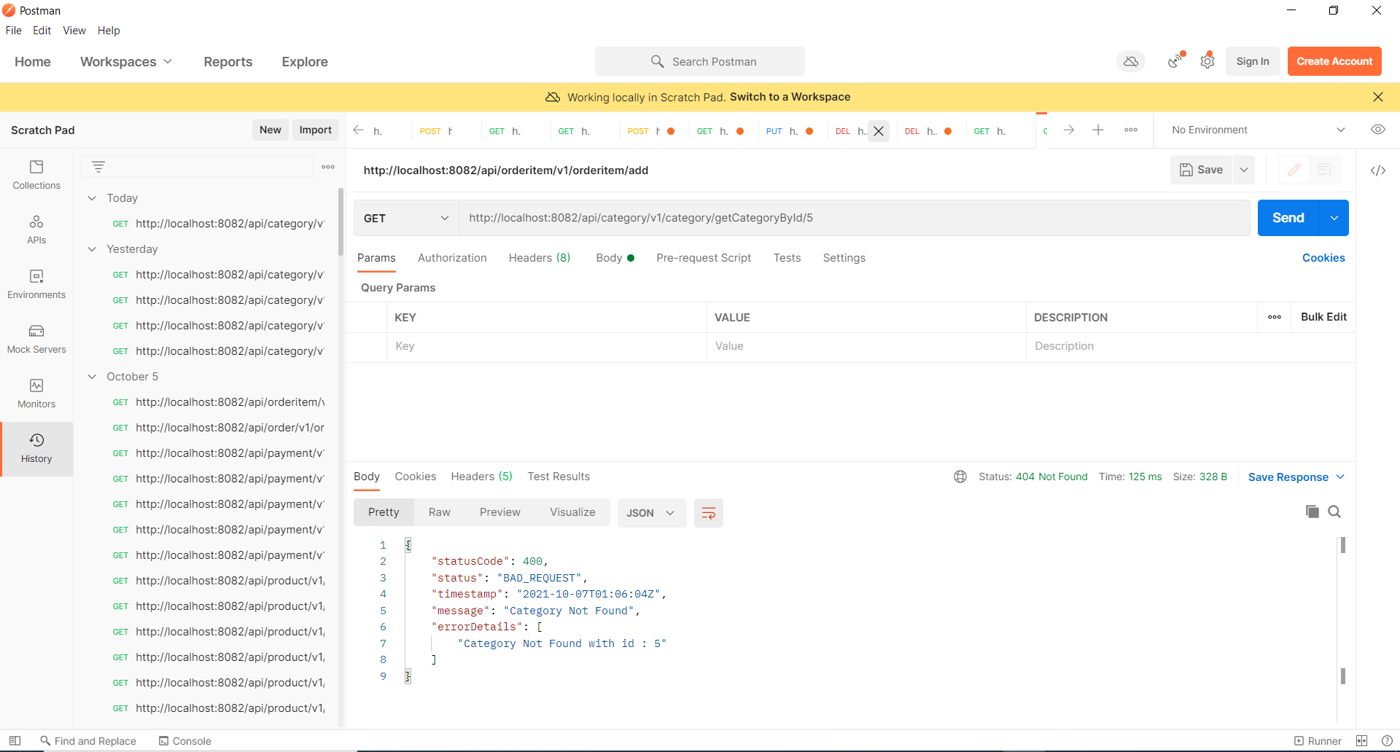
Task: Add a new request tab
Action: point(1098,130)
